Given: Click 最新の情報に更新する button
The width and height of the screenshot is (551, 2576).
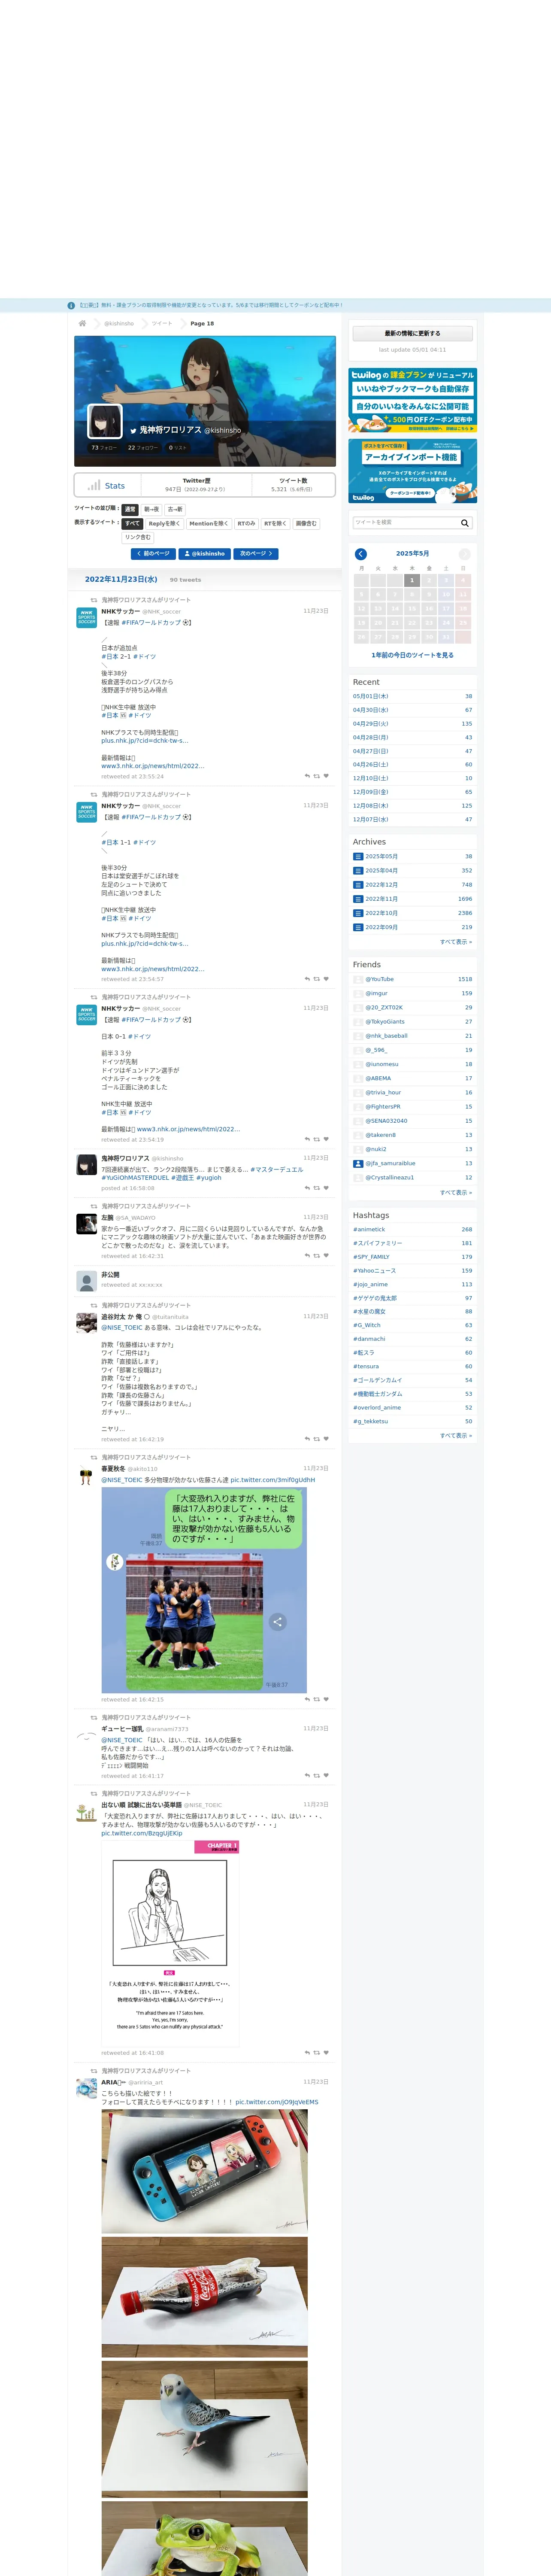Looking at the screenshot, I should [412, 333].
